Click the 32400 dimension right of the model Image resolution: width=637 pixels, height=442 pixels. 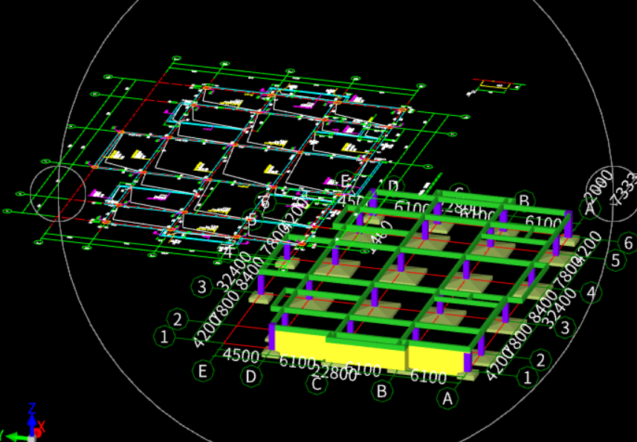point(560,308)
